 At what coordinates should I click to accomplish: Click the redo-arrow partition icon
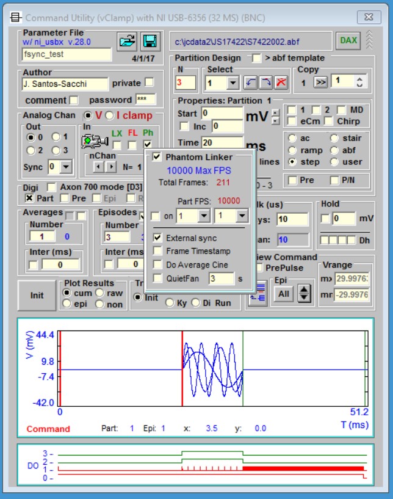click(266, 82)
